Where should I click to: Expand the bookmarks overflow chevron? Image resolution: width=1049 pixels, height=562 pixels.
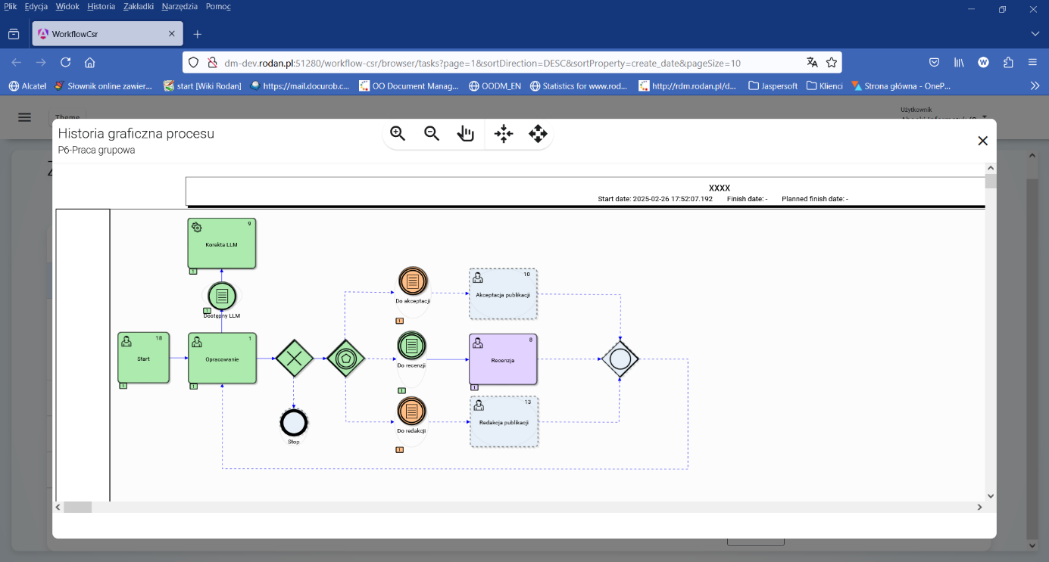[x=1035, y=85]
